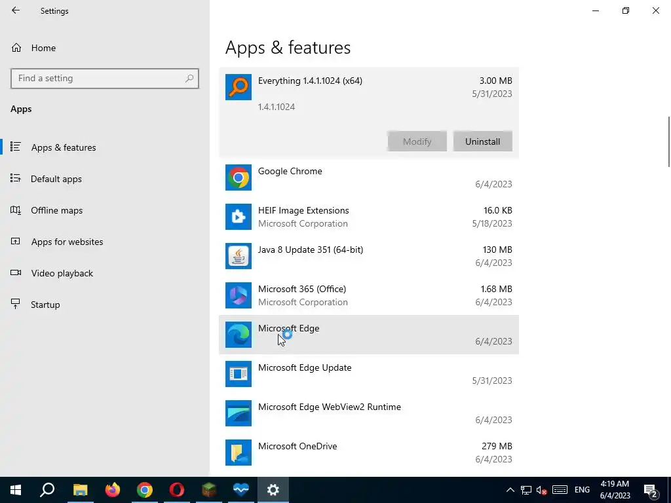Image resolution: width=671 pixels, height=503 pixels.
Task: Click the settings window vertical scrollbar
Action: click(668, 141)
